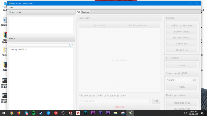Open AutoCAD from the taskbar
The width and height of the screenshot is (207, 116).
point(78,113)
